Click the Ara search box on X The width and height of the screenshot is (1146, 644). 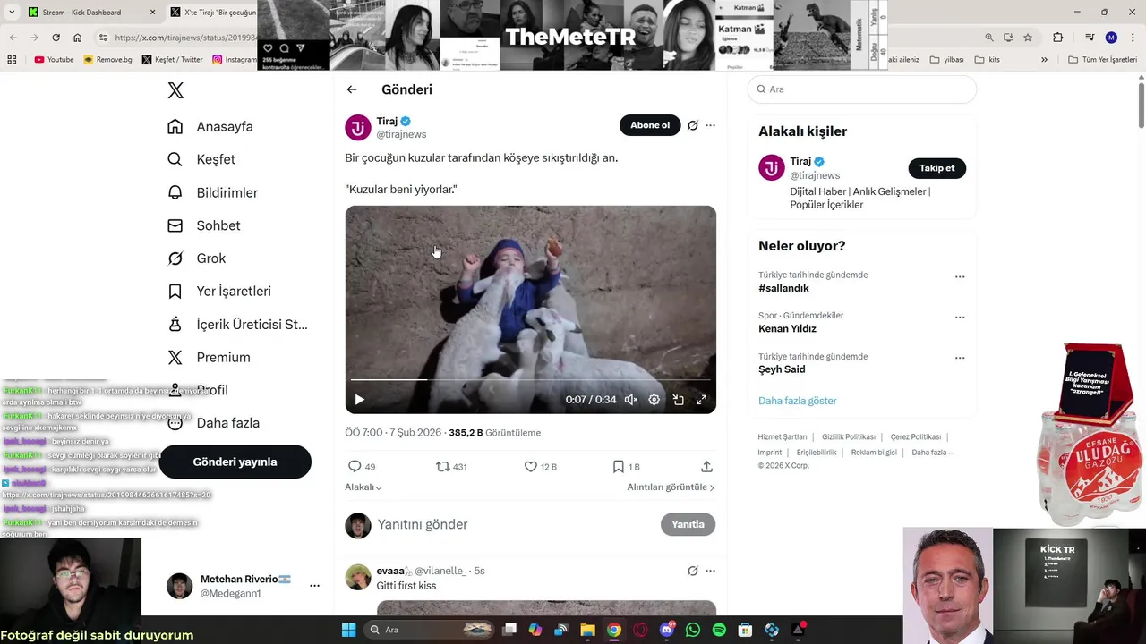coord(862,89)
